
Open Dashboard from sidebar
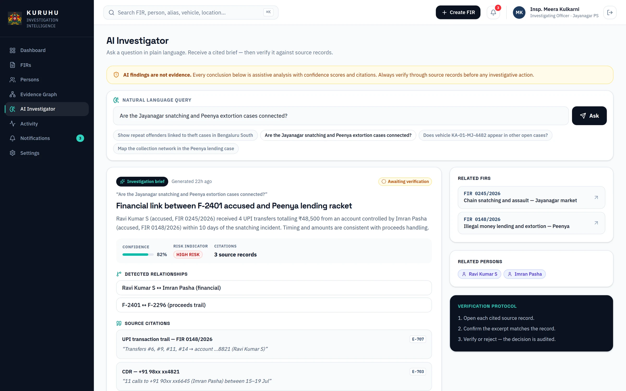47,50
